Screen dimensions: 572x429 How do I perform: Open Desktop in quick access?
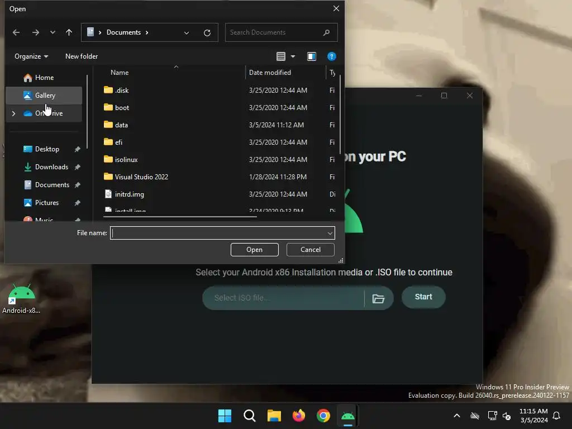click(x=47, y=149)
